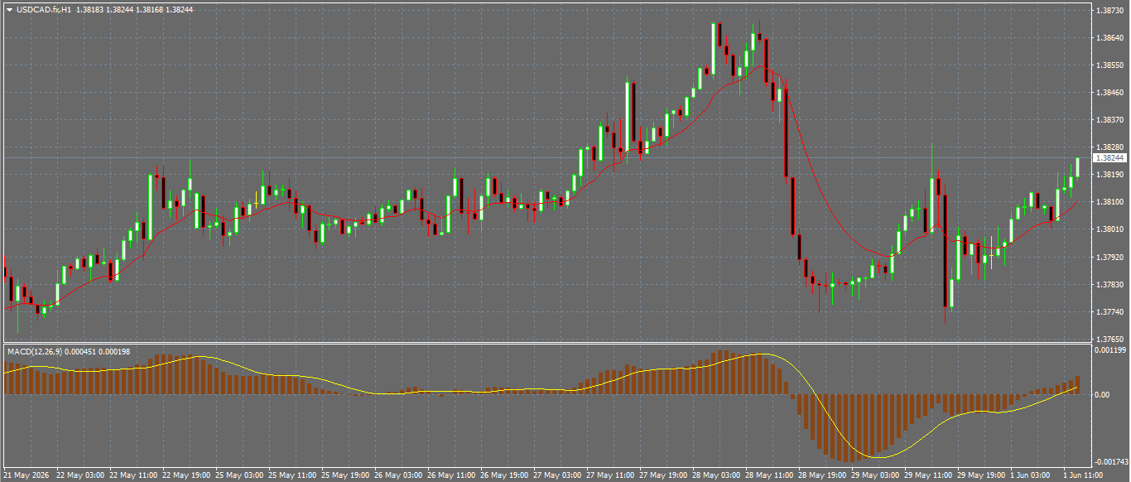Click the MACD scale value -0.001743
Screen dimensions: 1131x482
(1111, 461)
